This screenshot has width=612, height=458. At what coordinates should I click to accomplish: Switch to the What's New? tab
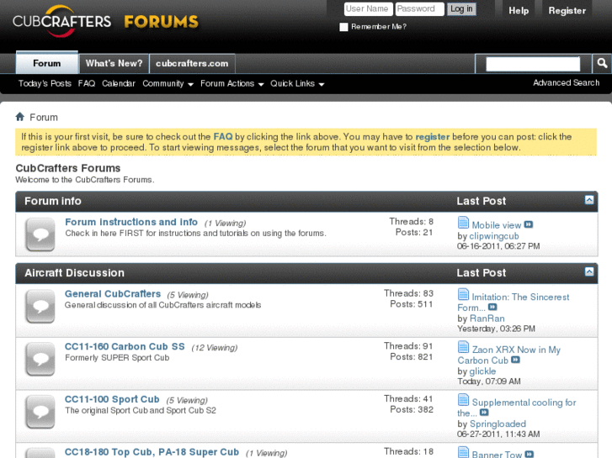click(x=114, y=63)
